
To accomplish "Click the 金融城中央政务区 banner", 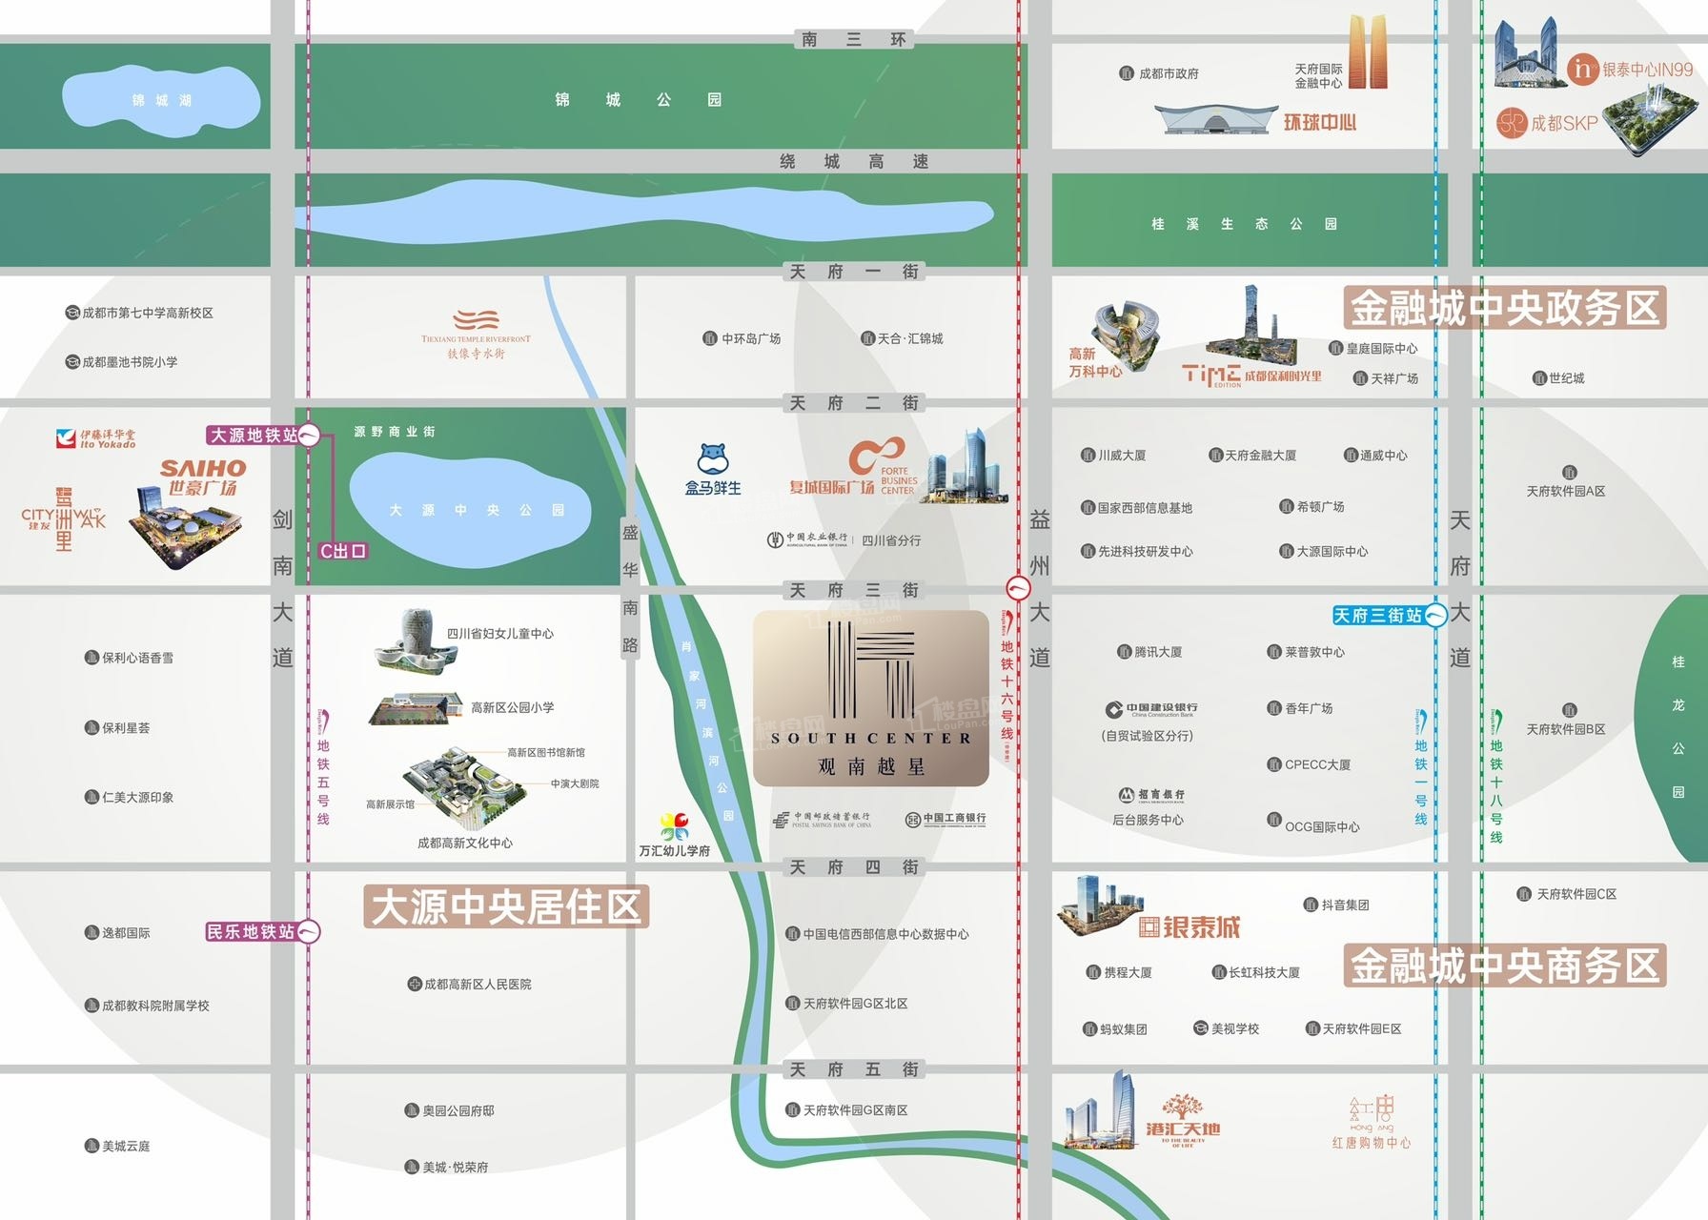I will [x=1505, y=307].
